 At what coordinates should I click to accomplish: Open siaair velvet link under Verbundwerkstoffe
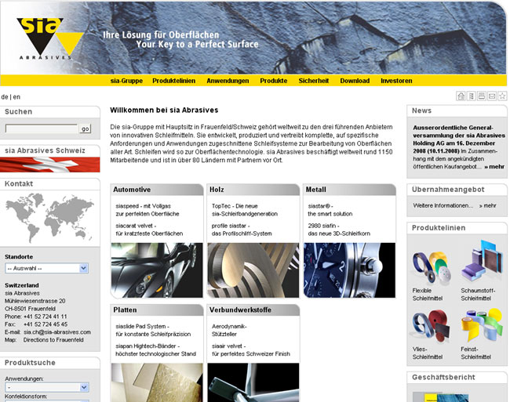(x=251, y=350)
